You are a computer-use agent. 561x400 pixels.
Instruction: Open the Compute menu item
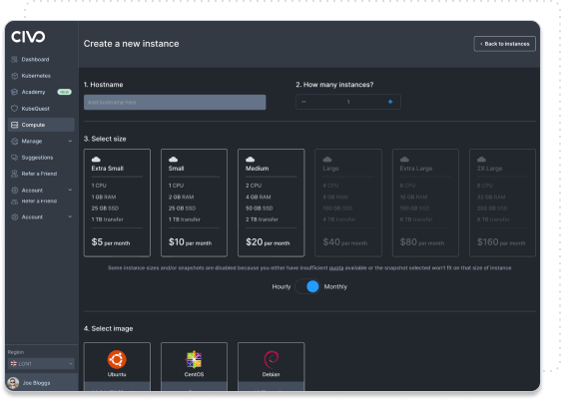41,125
